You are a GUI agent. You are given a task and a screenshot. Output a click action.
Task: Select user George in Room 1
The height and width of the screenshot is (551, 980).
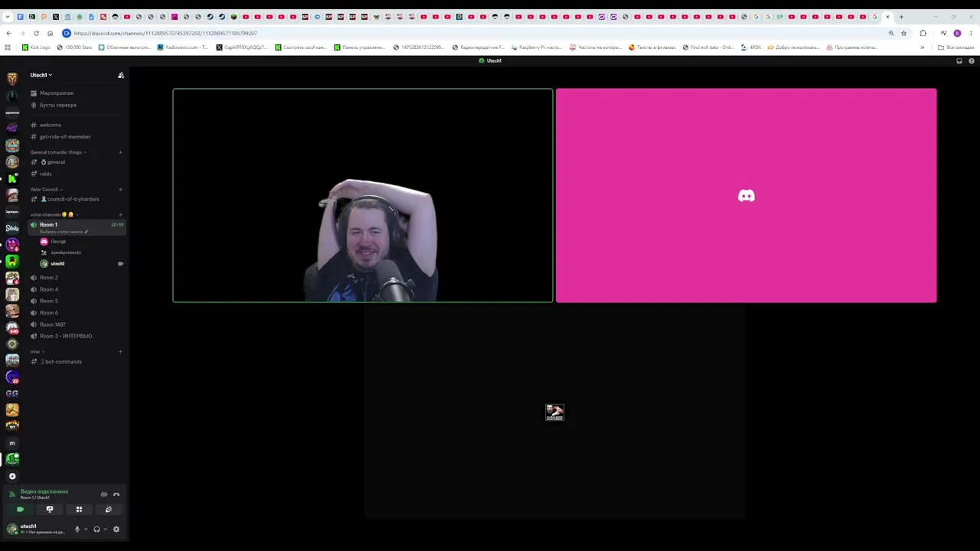(x=58, y=242)
